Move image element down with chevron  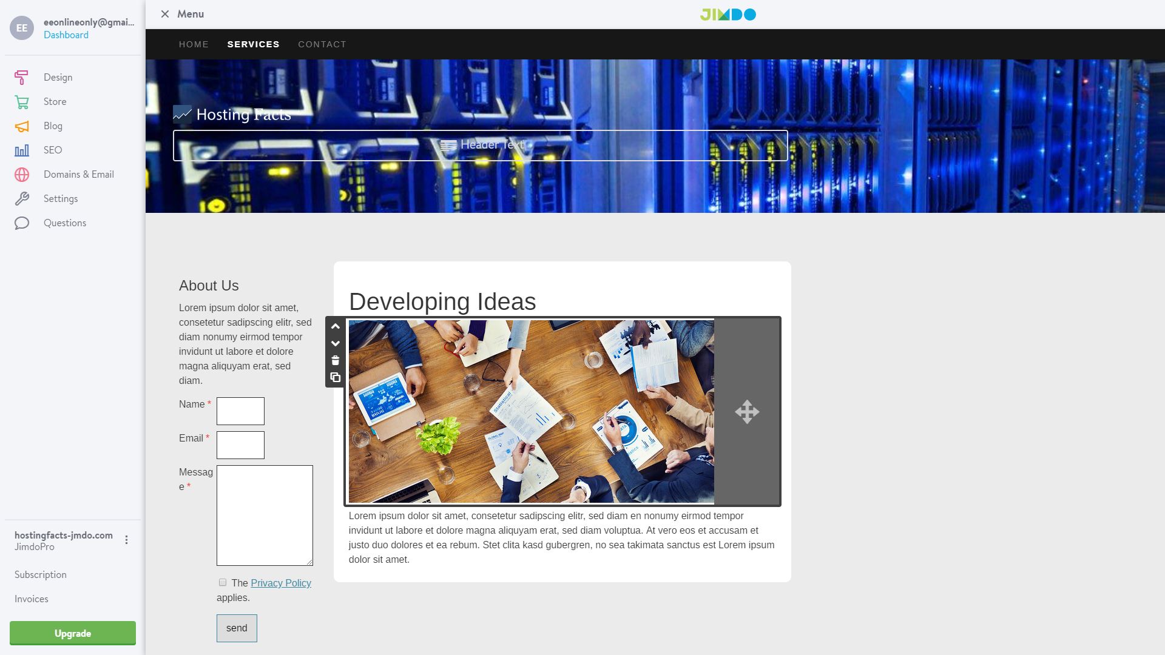pyautogui.click(x=335, y=343)
